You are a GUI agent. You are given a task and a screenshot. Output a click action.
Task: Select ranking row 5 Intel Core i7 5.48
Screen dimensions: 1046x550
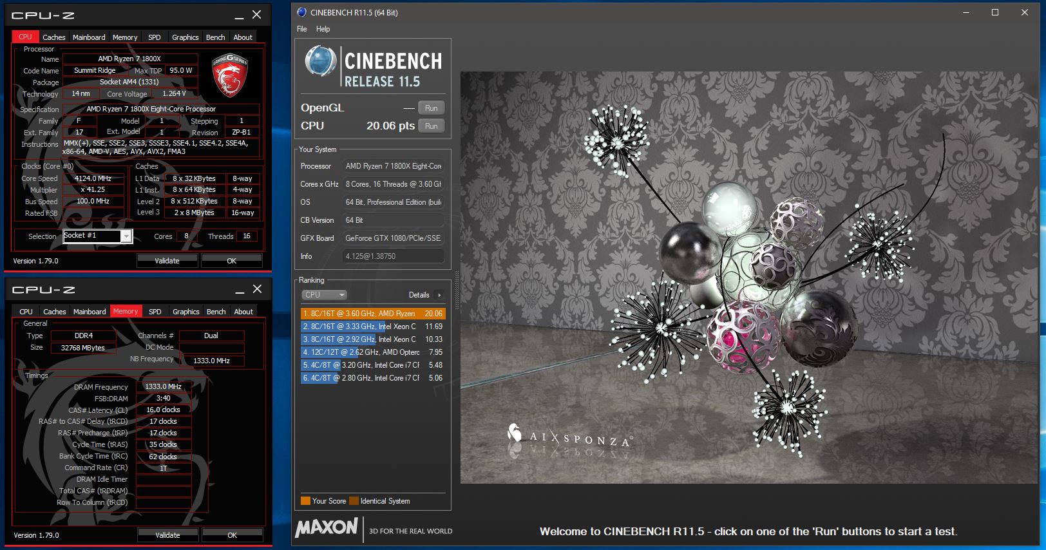coord(373,365)
